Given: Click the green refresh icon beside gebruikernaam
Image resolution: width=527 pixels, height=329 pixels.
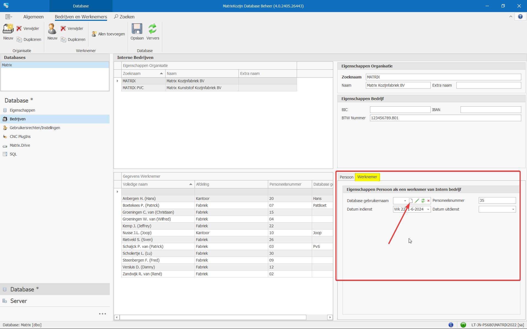Looking at the screenshot, I should pyautogui.click(x=423, y=201).
